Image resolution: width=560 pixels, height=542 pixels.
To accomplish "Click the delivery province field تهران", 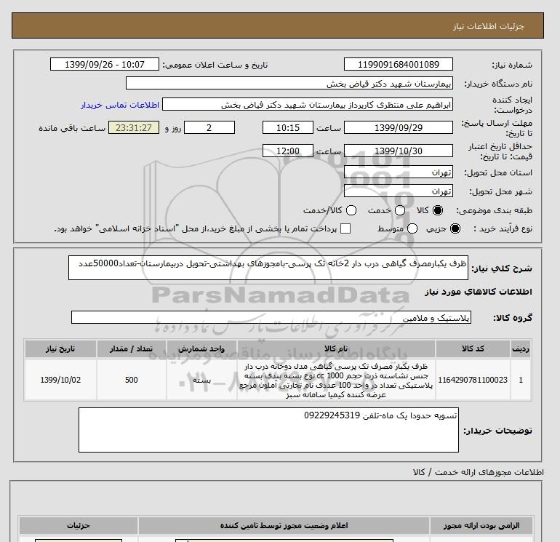I will (399, 172).
